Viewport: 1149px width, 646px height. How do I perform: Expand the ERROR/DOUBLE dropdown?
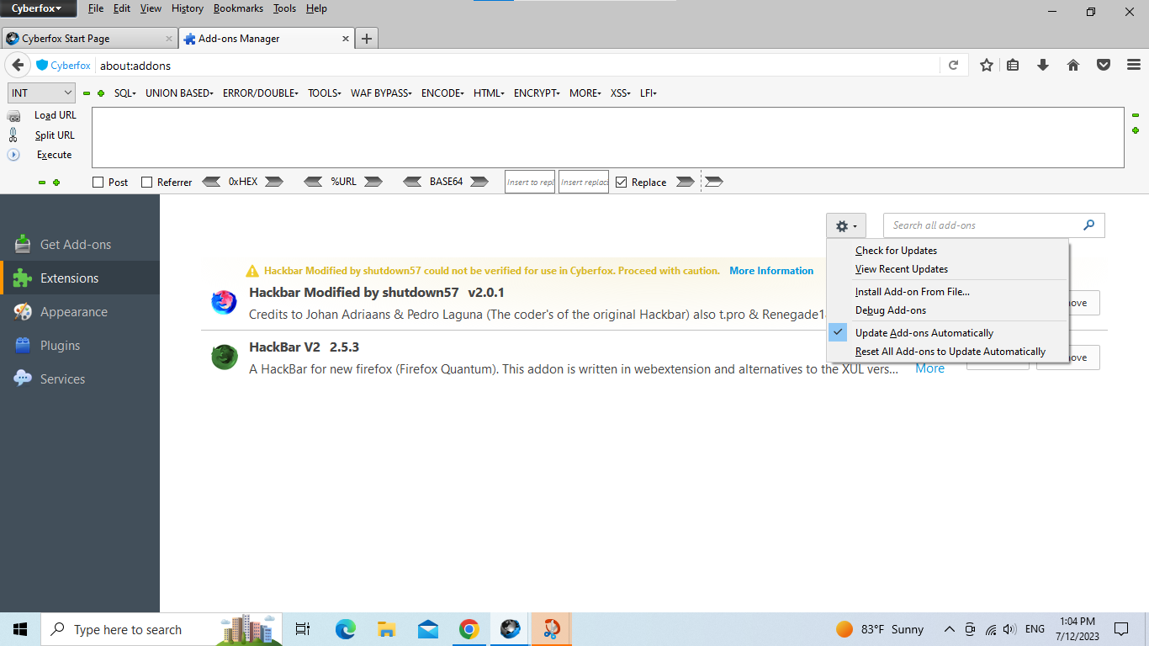[x=261, y=93]
